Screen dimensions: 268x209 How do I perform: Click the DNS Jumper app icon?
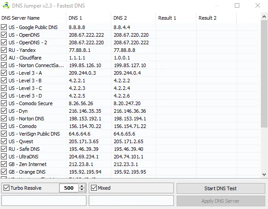pos(6,5)
